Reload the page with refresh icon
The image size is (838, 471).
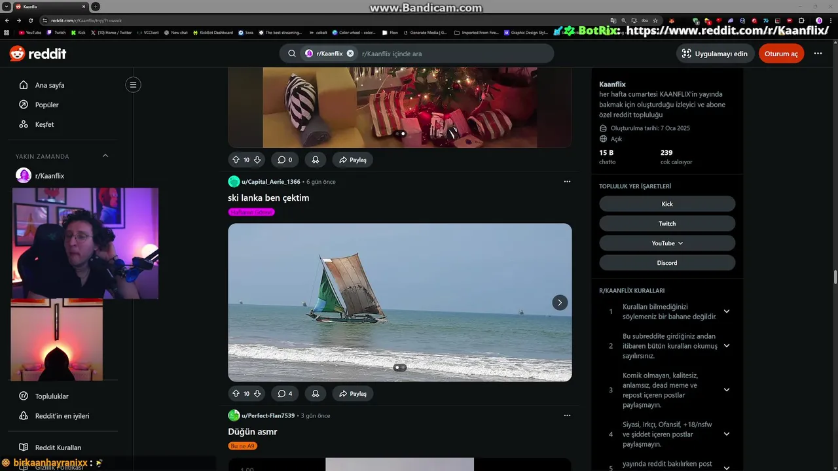tap(31, 20)
